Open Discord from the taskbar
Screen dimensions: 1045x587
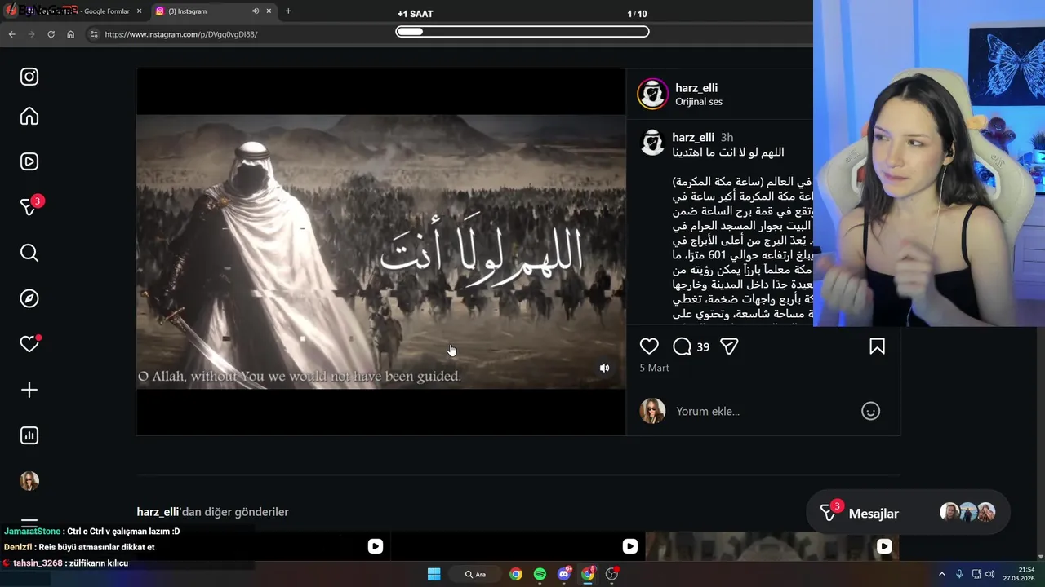(x=564, y=574)
